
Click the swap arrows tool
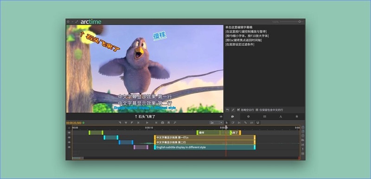coord(251,123)
